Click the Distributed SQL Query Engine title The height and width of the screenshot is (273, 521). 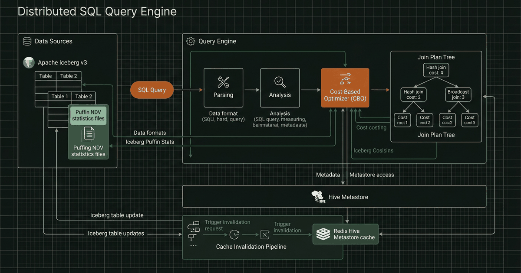[x=97, y=11]
